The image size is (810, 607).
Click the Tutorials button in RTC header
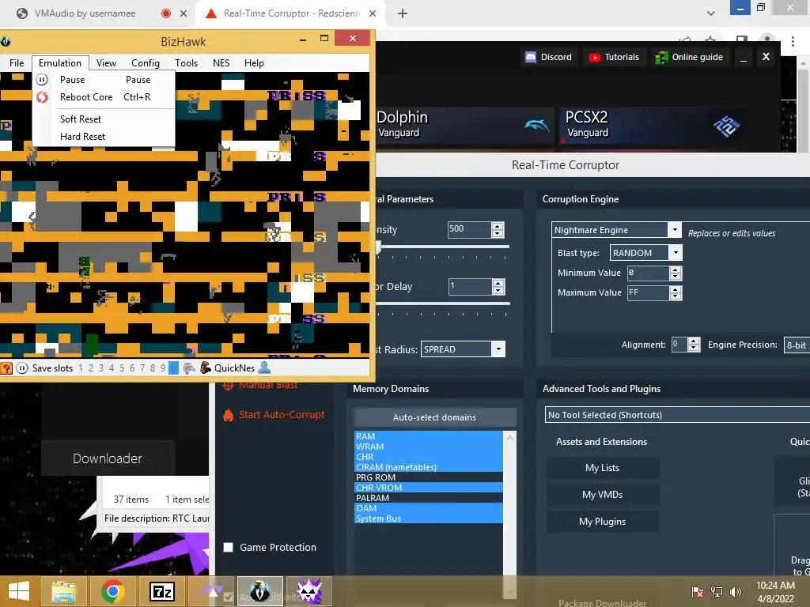click(614, 57)
